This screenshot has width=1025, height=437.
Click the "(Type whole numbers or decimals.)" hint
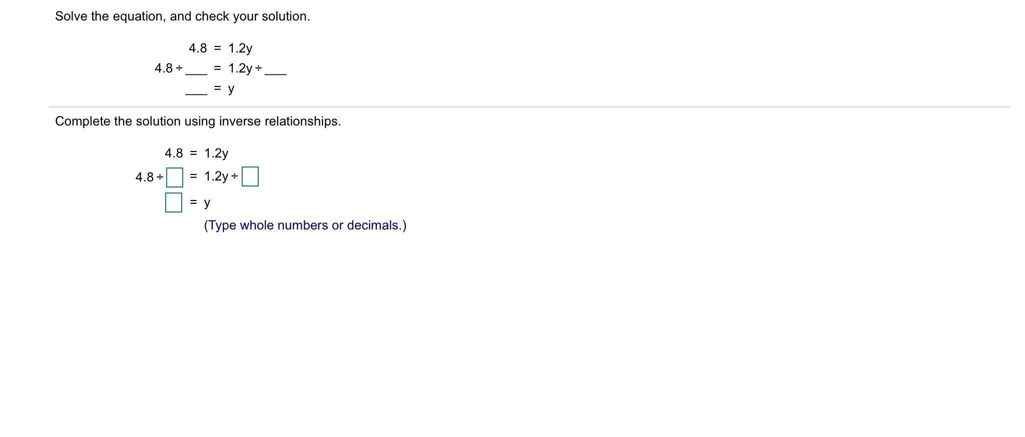coord(305,225)
